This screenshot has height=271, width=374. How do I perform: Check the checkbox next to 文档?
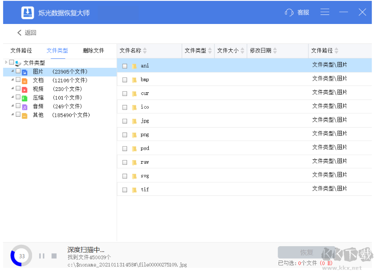click(17, 80)
